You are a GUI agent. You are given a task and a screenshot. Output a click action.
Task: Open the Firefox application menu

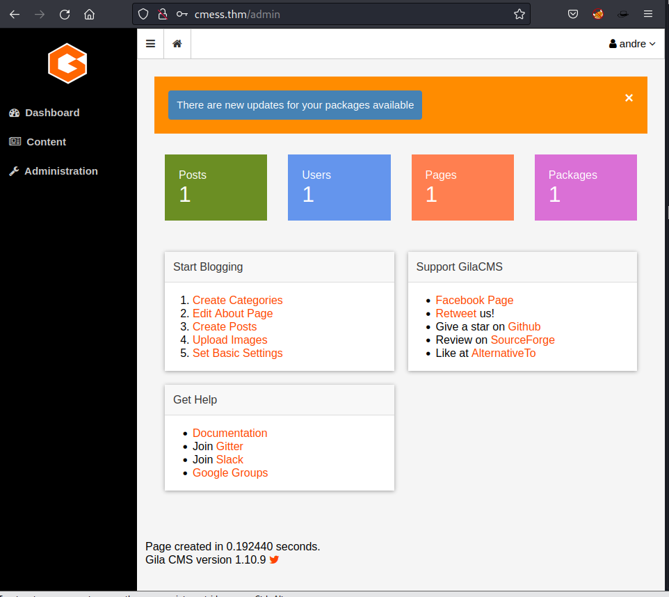point(648,14)
